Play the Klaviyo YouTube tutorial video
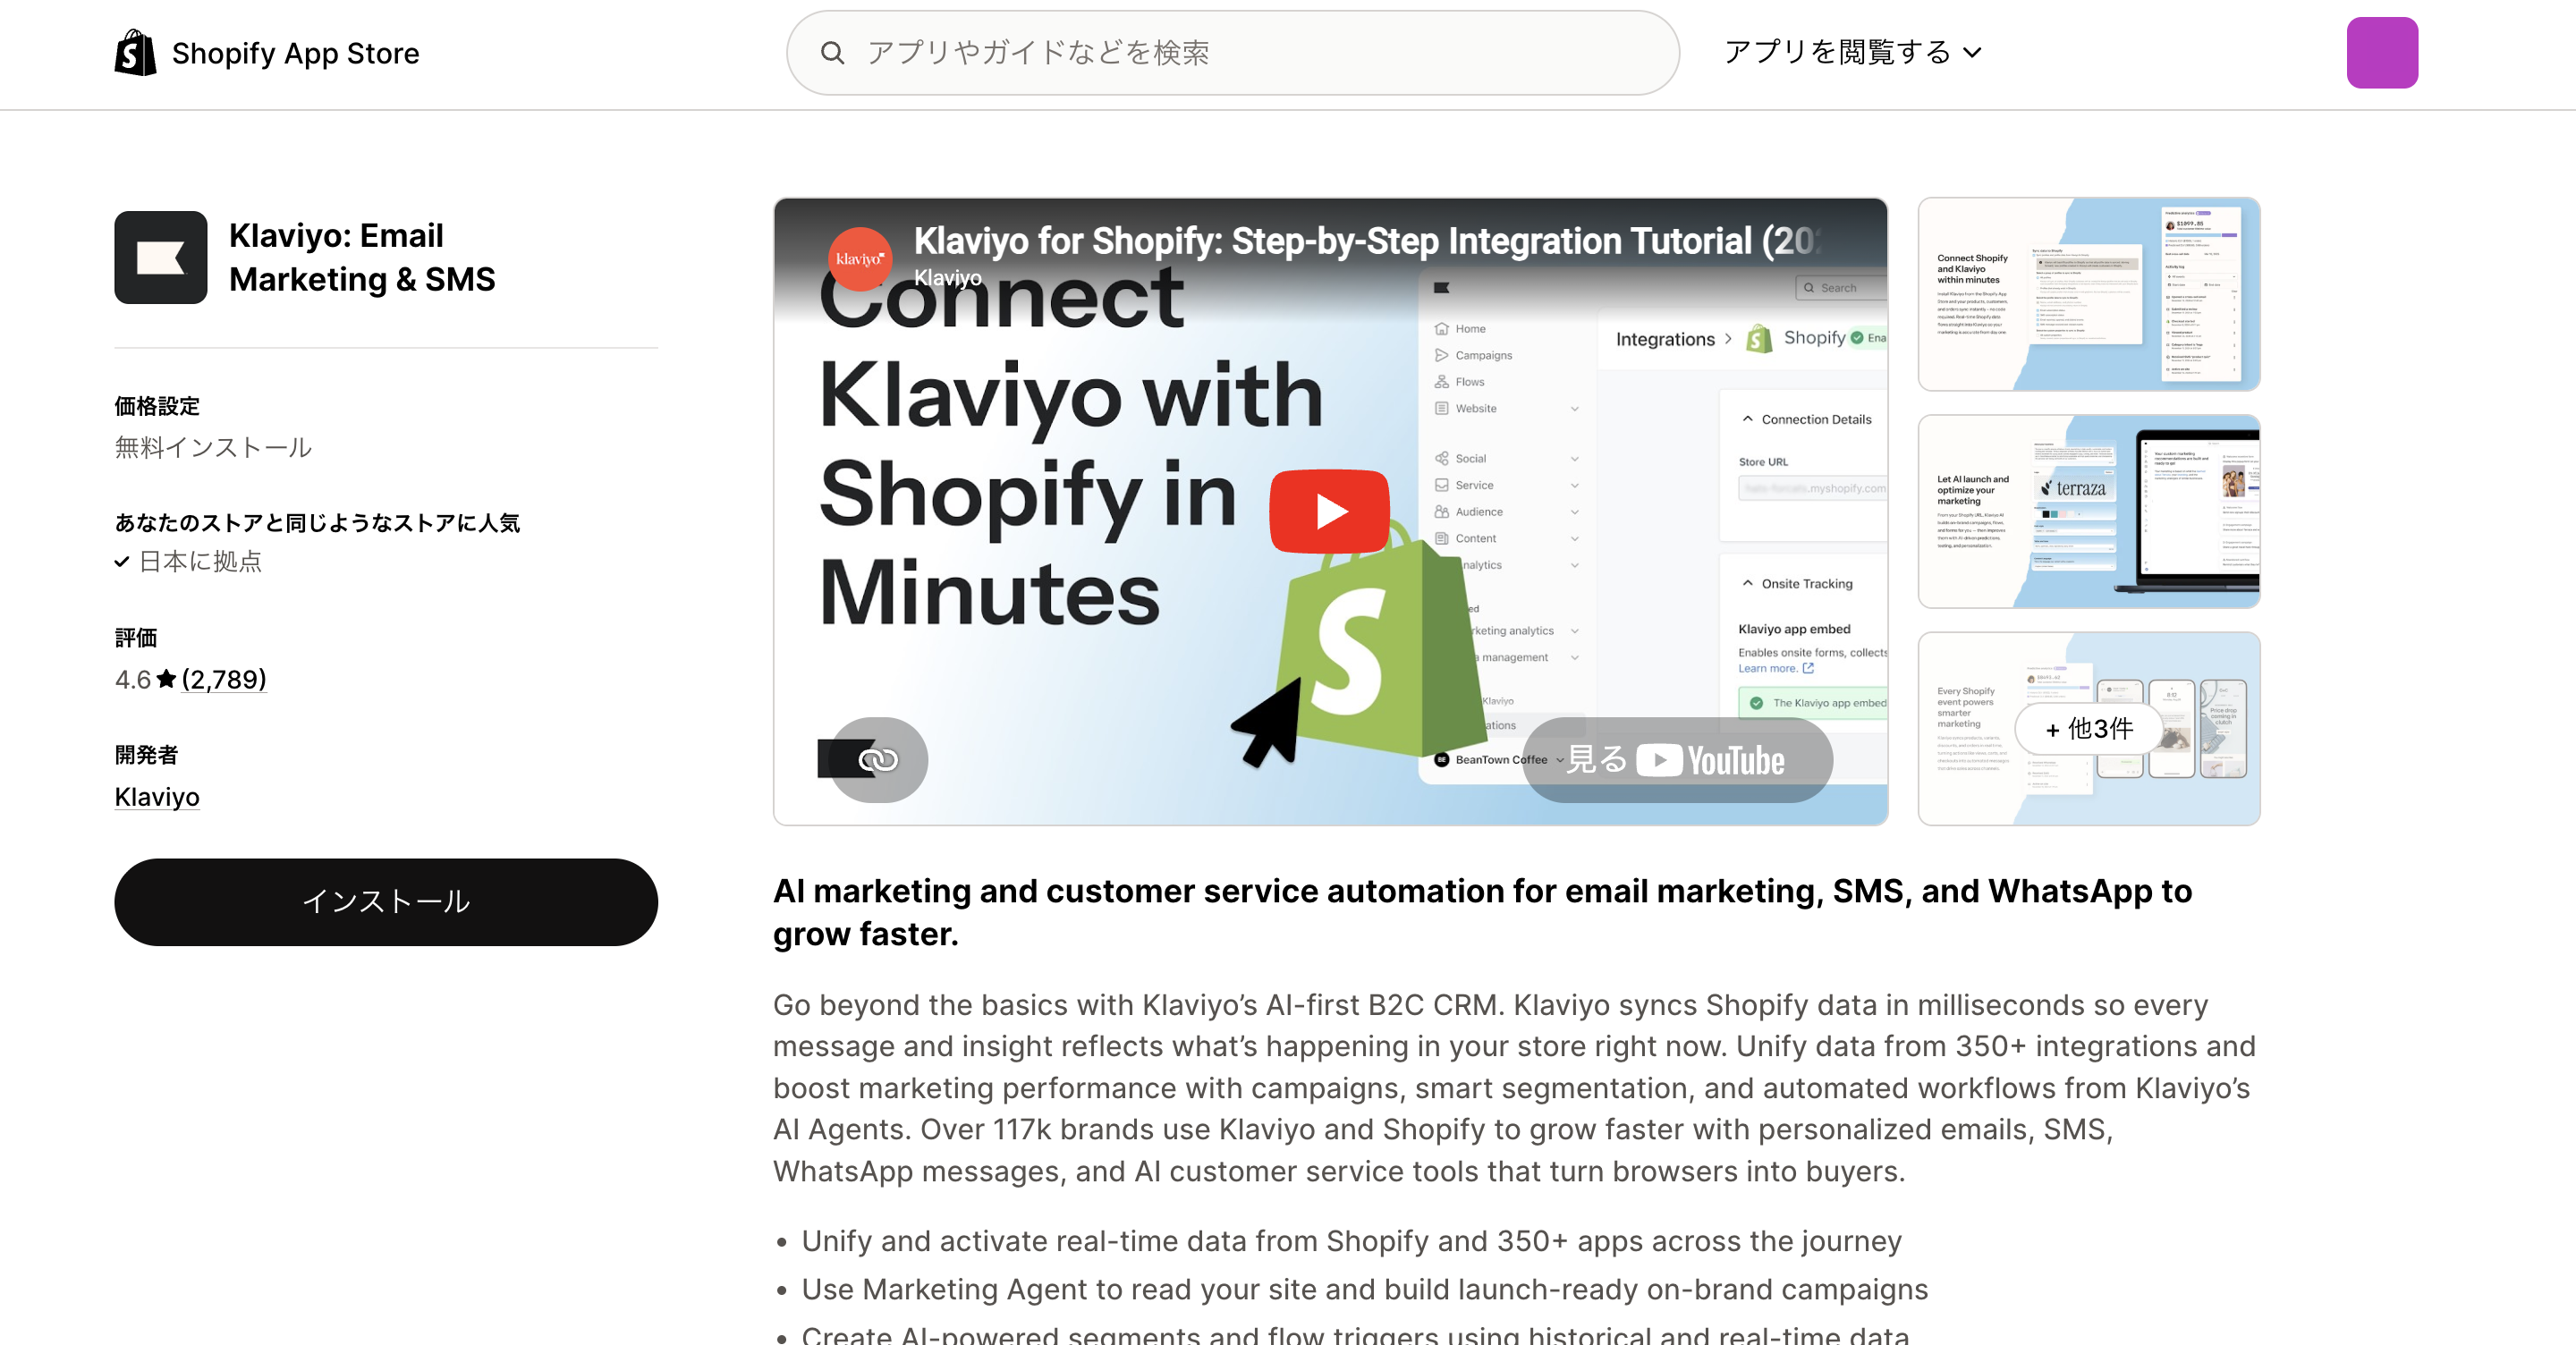Screen dimensions: 2576x1345 tap(1329, 511)
